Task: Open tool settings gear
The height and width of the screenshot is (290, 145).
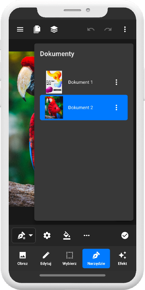Action: 47,235
